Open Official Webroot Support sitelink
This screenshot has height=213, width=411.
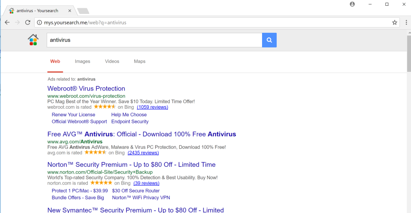tap(79, 122)
